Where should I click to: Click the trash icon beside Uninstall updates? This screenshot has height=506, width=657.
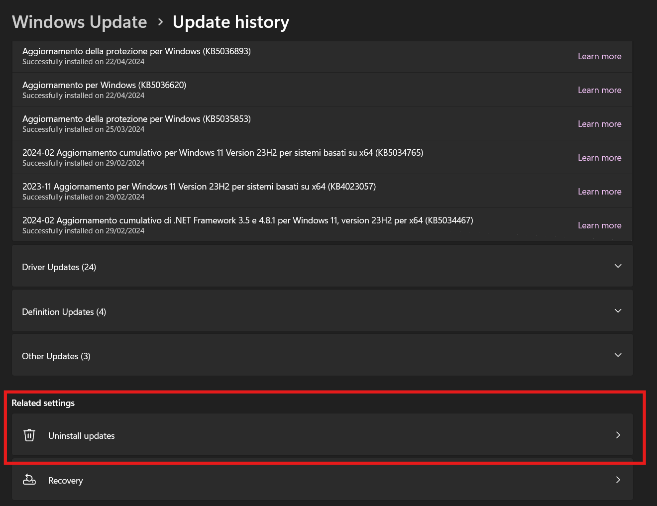(29, 435)
